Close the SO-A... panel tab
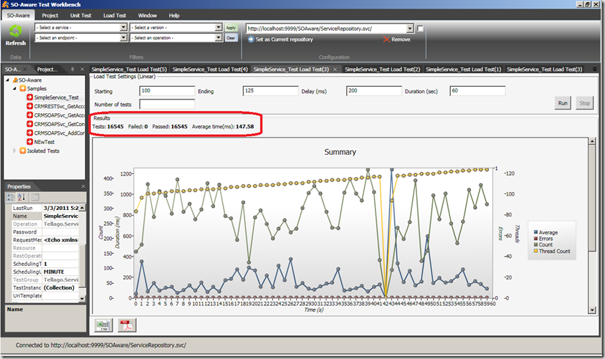Image resolution: width=605 pixels, height=359 pixels. [25, 69]
